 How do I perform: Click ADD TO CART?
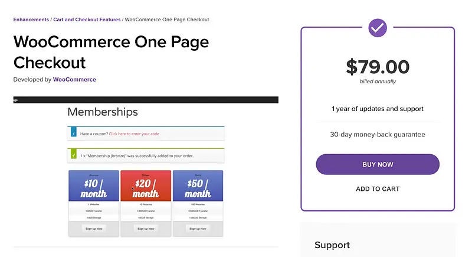378,189
